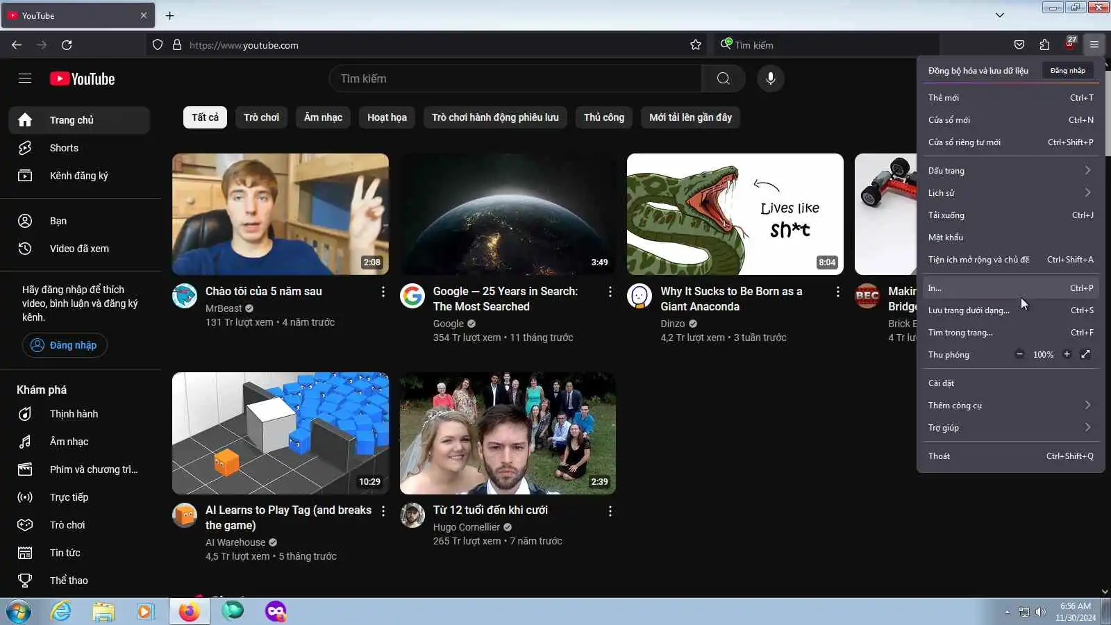Reload the page with the refresh icon
Screen dimensions: 1111x625
67,45
